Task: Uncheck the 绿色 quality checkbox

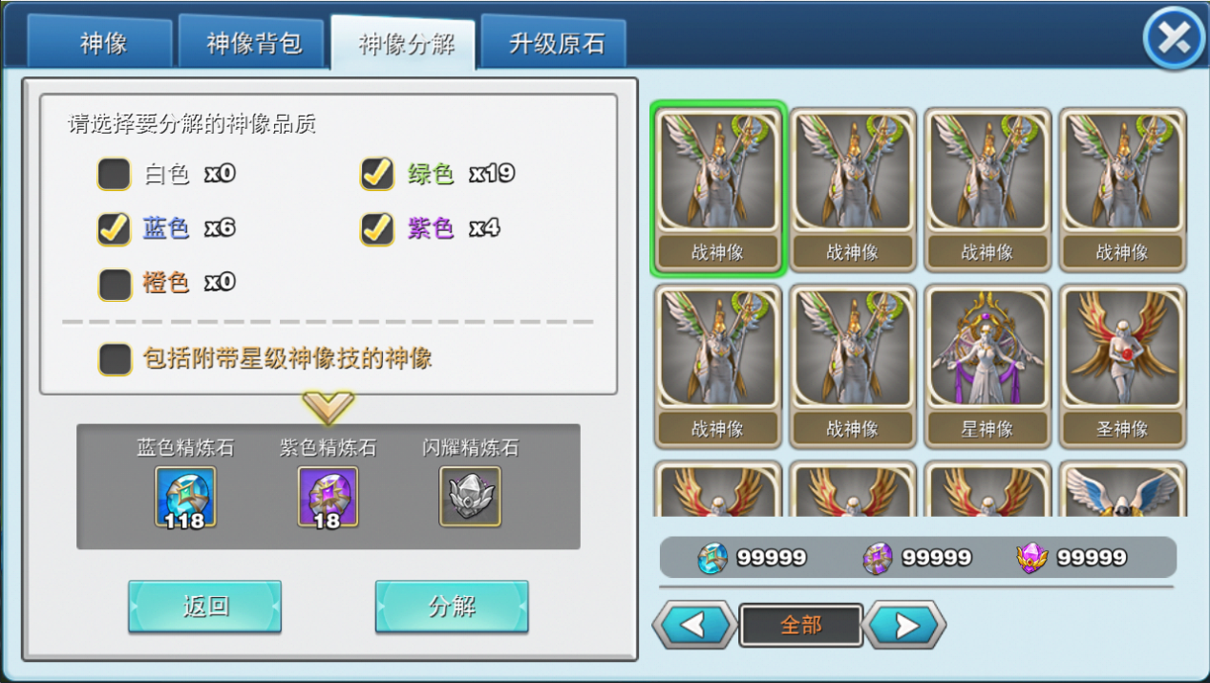Action: tap(377, 174)
